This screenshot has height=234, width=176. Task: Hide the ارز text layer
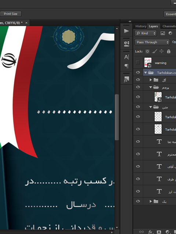138,191
